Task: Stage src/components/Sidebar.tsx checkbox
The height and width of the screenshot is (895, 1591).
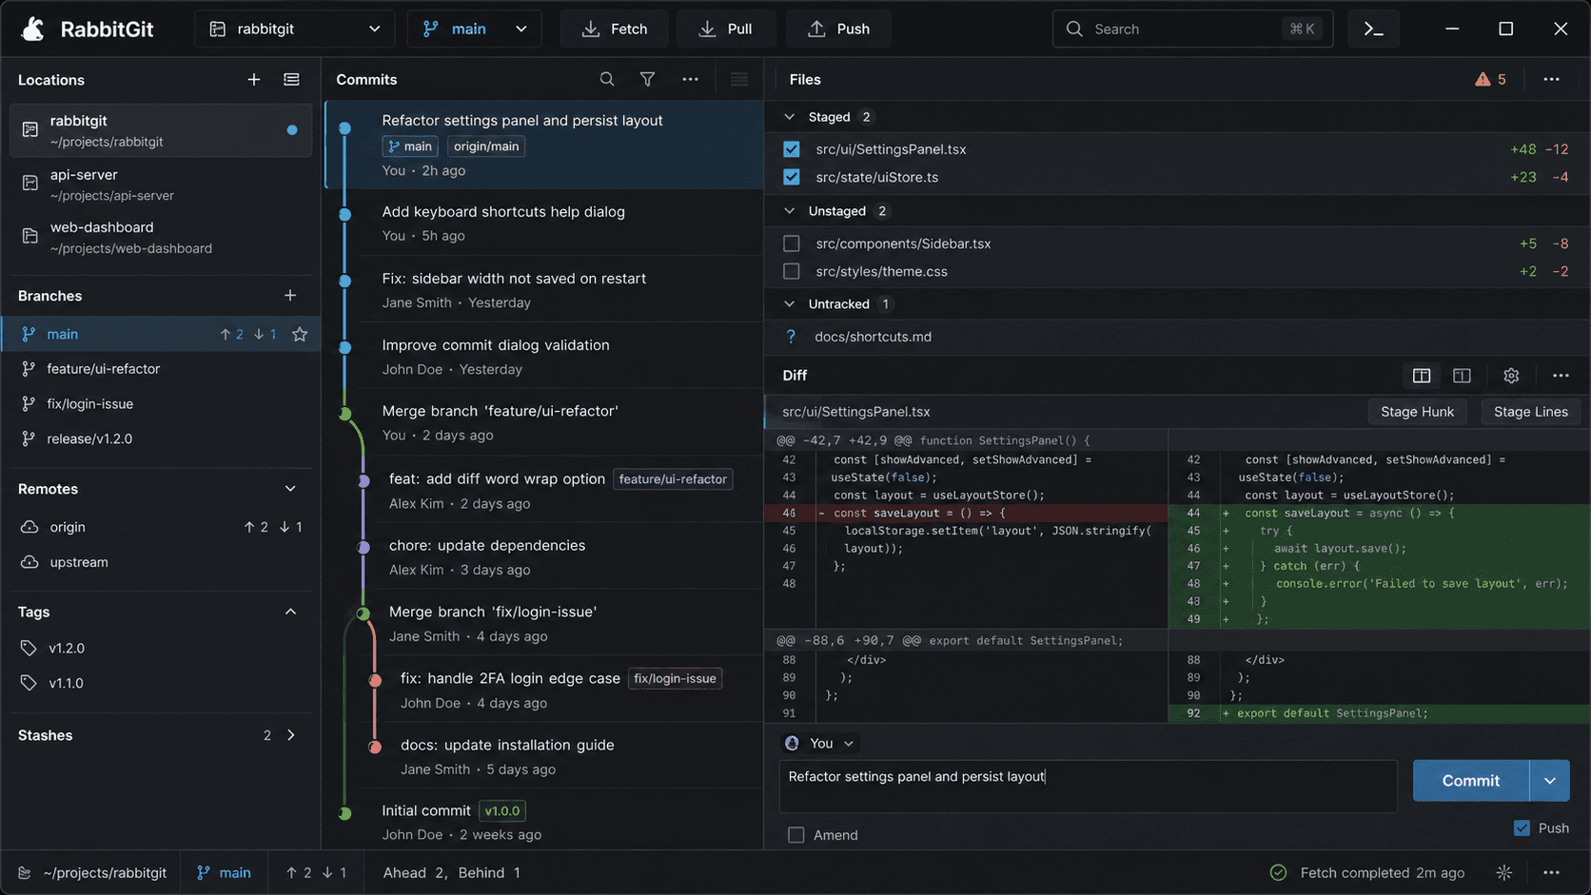Action: (791, 243)
